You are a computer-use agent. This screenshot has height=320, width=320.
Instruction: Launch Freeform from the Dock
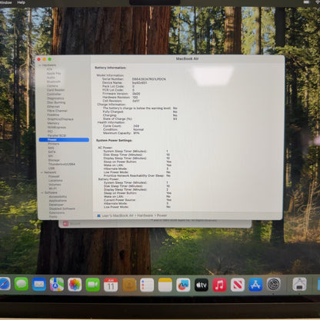point(183,285)
